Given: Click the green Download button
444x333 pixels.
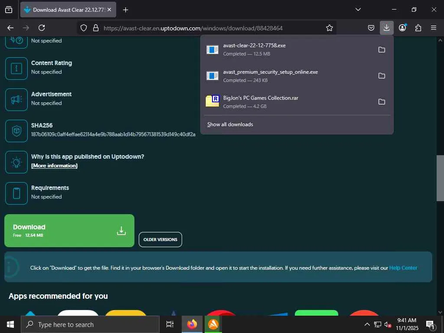Looking at the screenshot, I should click(x=69, y=231).
